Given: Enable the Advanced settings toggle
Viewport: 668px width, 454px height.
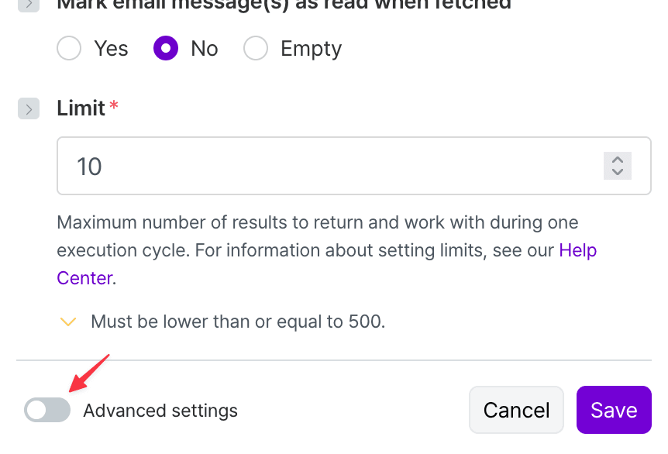Looking at the screenshot, I should click(47, 410).
